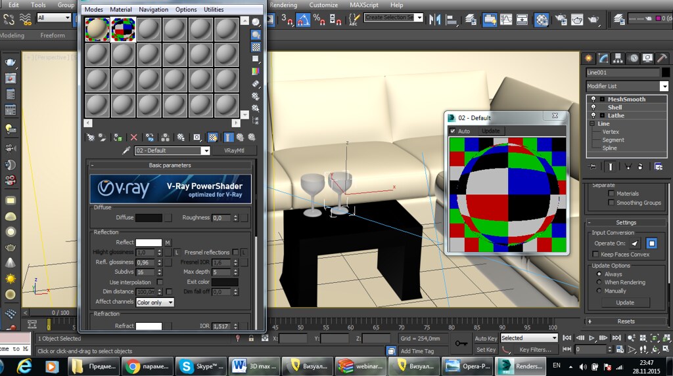Open the Modifier List dropdown

tap(664, 87)
